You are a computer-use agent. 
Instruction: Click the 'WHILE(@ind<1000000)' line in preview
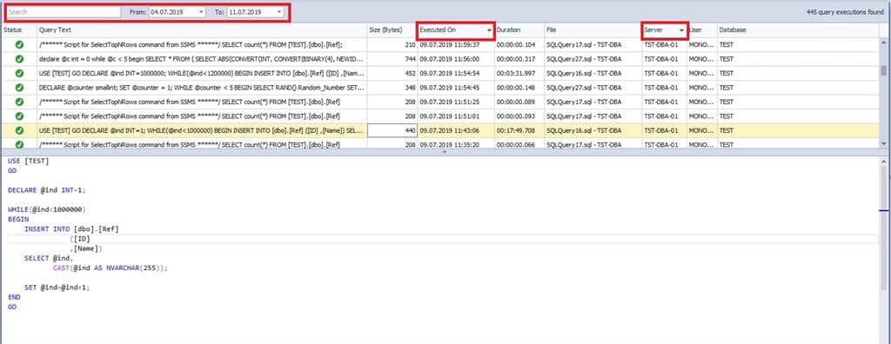click(47, 210)
